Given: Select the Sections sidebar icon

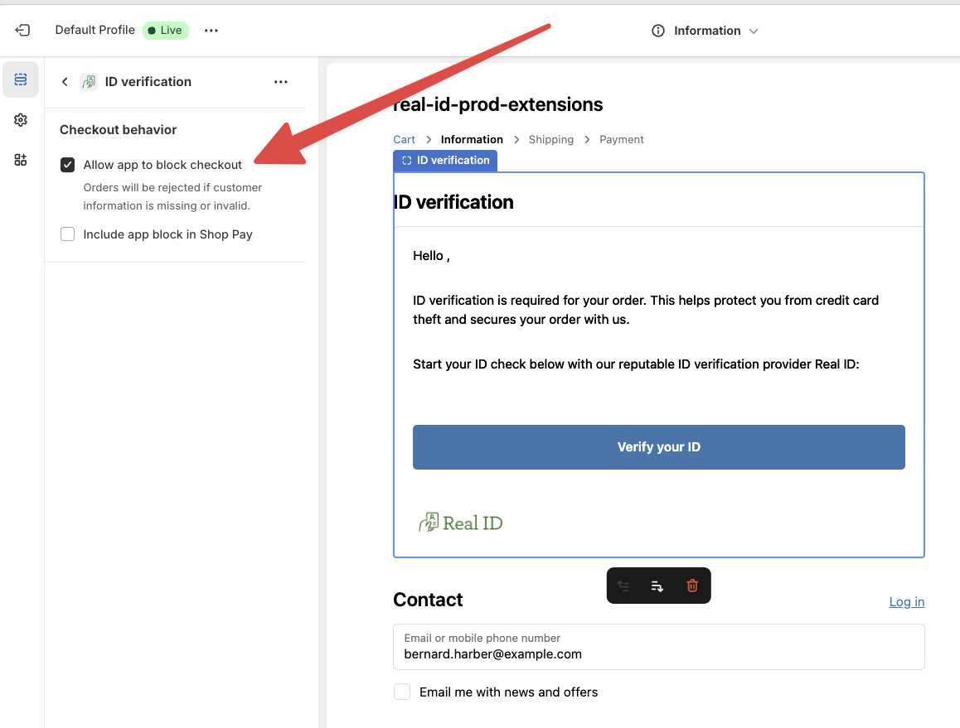Looking at the screenshot, I should coord(21,80).
